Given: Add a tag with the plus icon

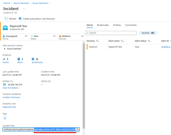Looking at the screenshot, I should tap(5, 118).
